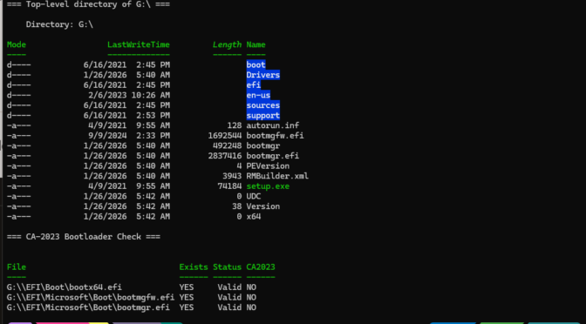
Task: Click the date 6/16/2021 2:53 PM
Action: point(126,115)
